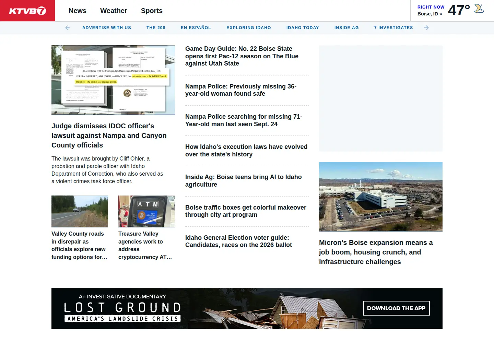Click the KTVB7 logo

tap(27, 11)
